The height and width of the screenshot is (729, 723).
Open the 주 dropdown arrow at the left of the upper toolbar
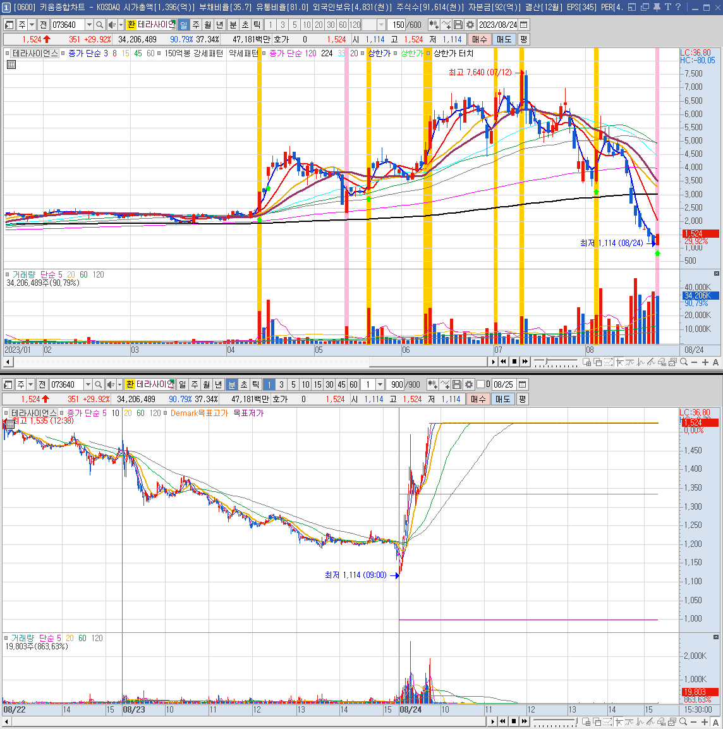coord(32,25)
